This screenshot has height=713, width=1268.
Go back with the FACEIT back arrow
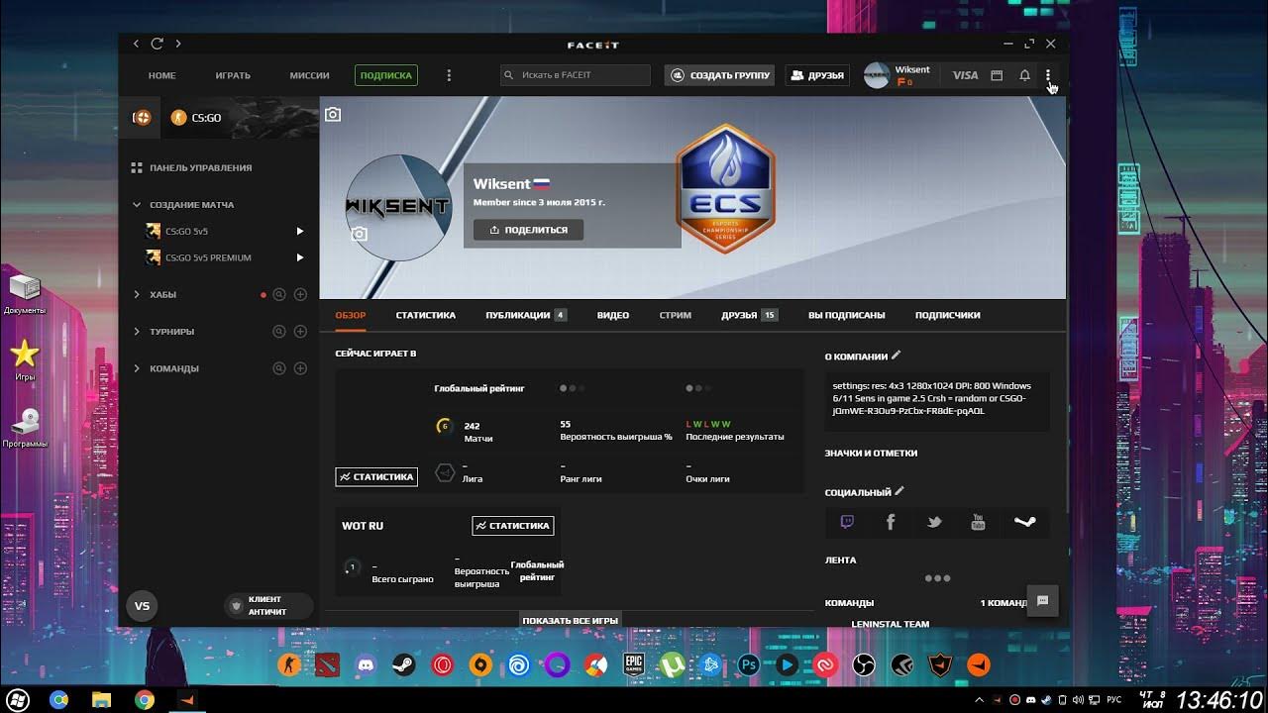pos(137,44)
